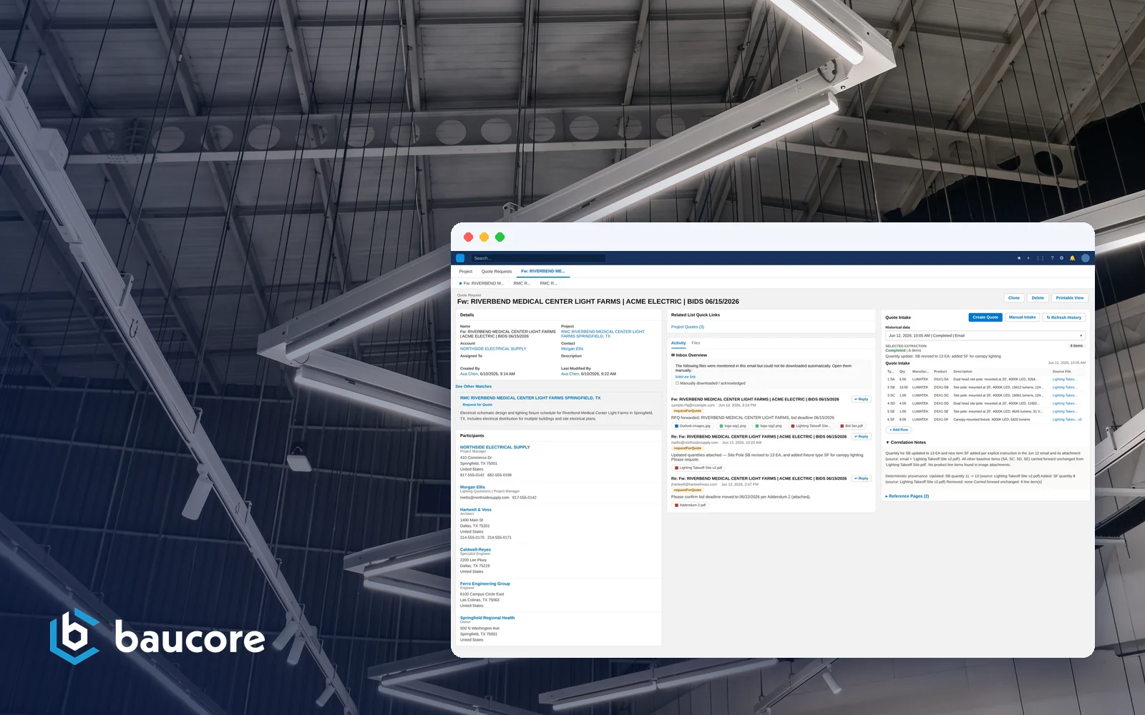Open the Project Quotes (3) link
Viewport: 1145px width, 715px height.
click(x=688, y=327)
